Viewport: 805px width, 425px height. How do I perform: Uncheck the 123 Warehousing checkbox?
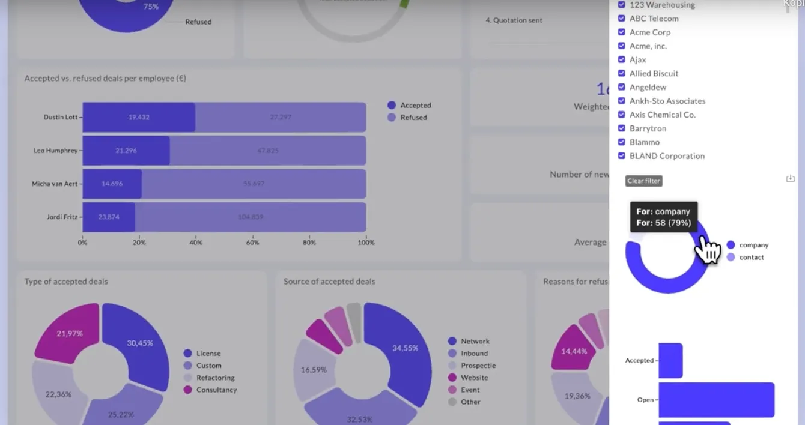click(x=622, y=4)
